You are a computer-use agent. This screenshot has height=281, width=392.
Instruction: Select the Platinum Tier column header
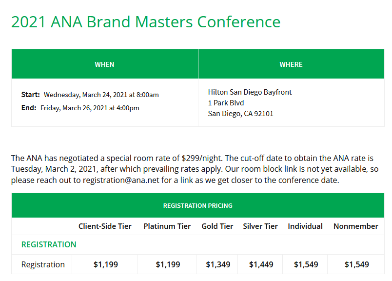click(167, 226)
